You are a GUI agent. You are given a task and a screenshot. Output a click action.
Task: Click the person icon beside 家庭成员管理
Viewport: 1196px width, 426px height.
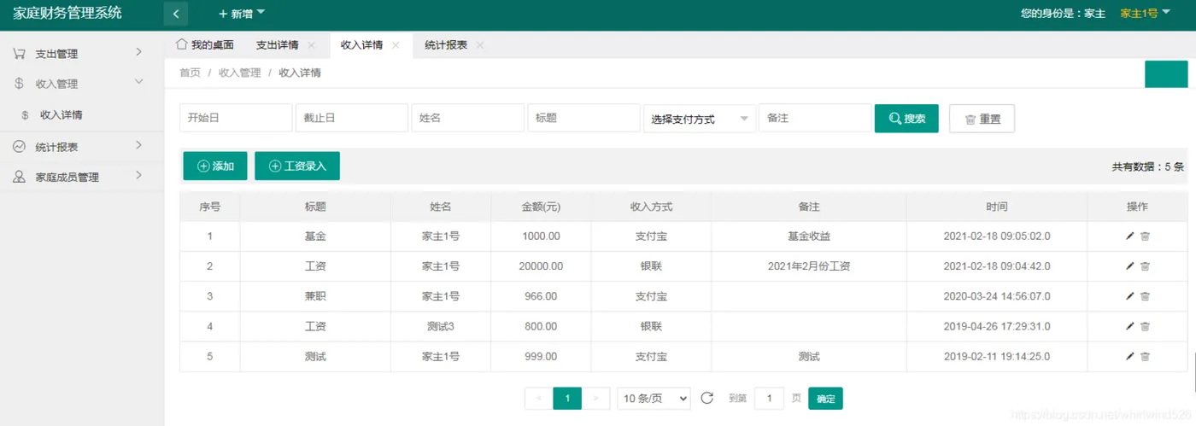click(19, 177)
